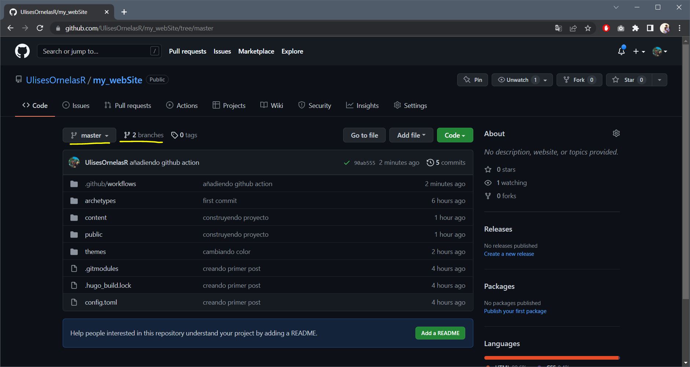690x367 pixels.
Task: Click Explore in the top navigation
Action: click(x=292, y=51)
